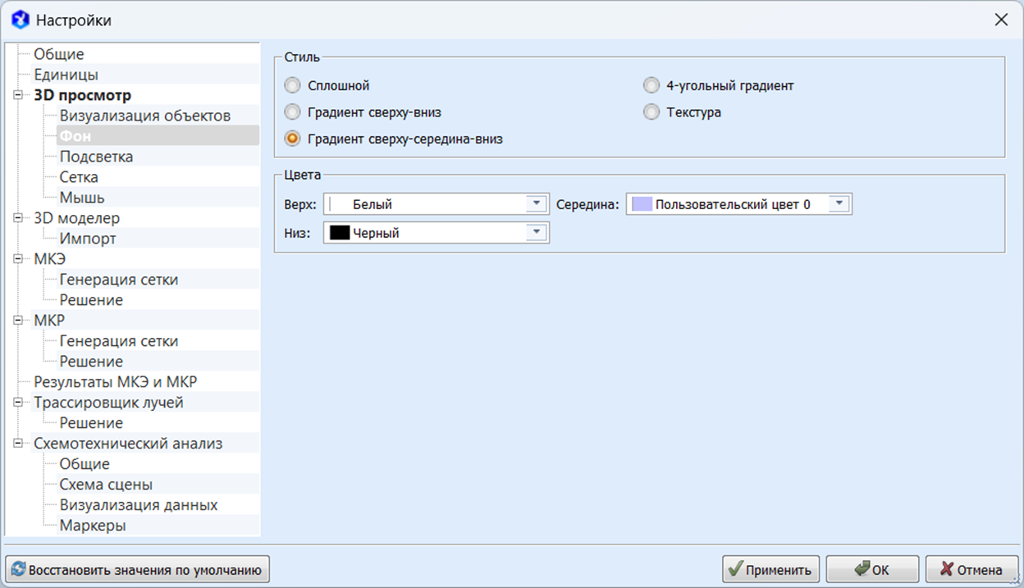1024x588 pixels.
Task: Open the Середина color dropdown
Action: coord(839,204)
